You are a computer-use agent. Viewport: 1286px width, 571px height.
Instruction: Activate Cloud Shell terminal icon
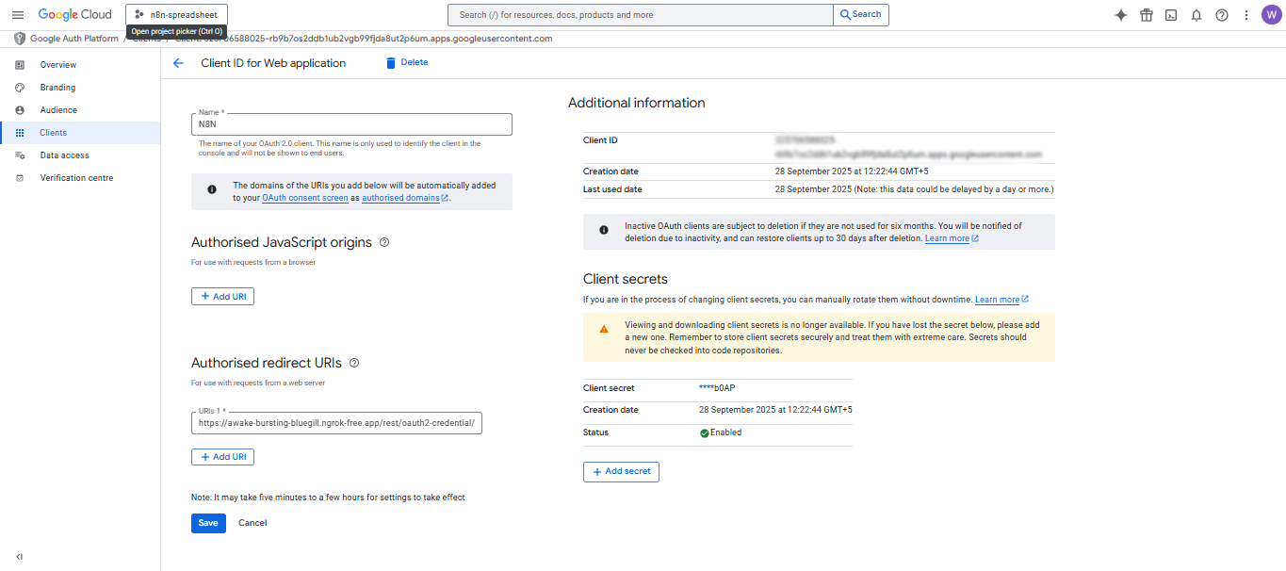tap(1170, 14)
